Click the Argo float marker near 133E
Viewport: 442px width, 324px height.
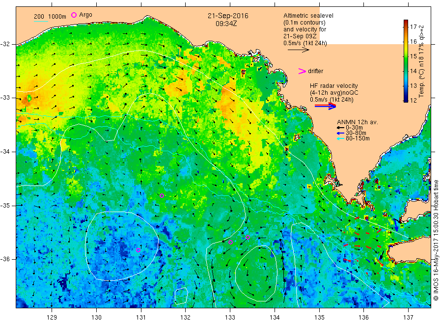(x=230, y=242)
